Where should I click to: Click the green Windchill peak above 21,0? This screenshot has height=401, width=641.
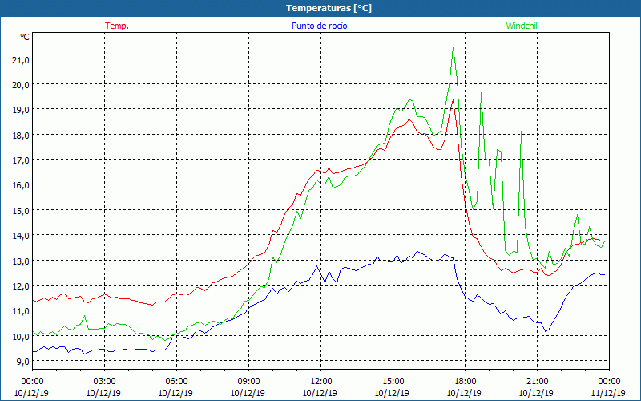point(453,48)
